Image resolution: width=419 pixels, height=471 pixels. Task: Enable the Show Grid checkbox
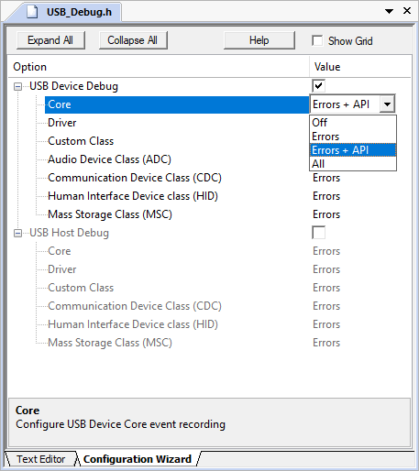pyautogui.click(x=317, y=40)
